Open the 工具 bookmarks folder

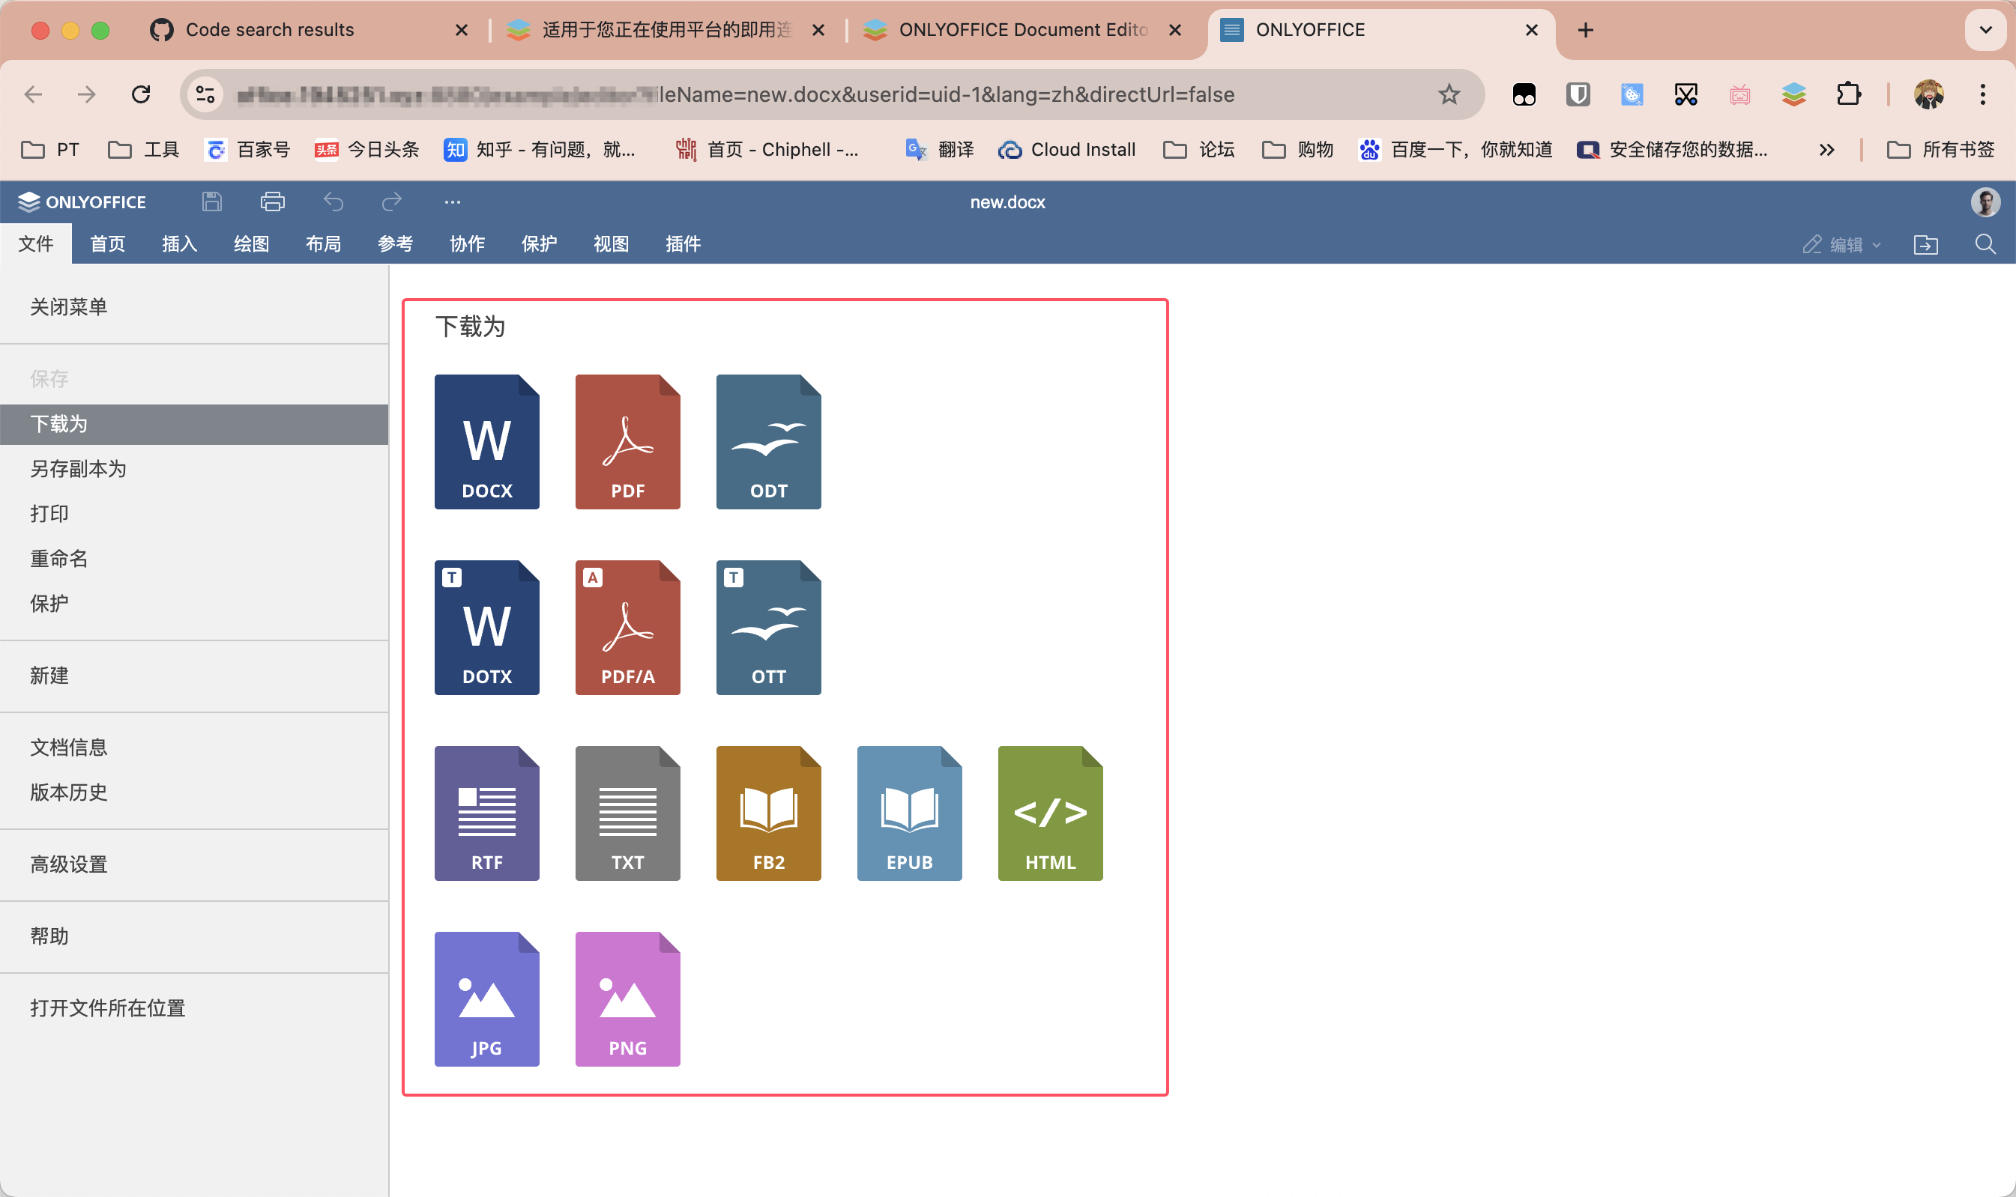144,149
